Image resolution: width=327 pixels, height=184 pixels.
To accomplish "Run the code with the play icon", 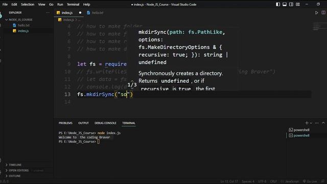I will point(317,13).
